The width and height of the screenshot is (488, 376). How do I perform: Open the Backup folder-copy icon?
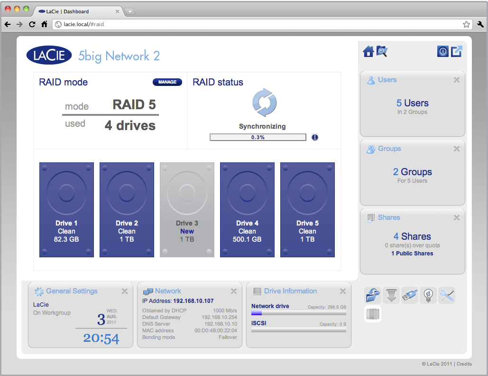point(373,295)
